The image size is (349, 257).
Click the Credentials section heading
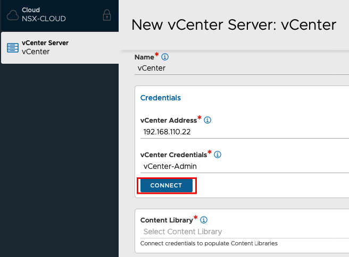click(161, 98)
